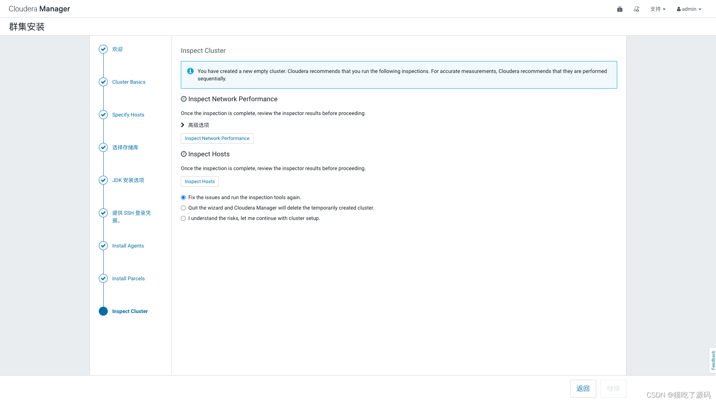Go to the JDK 安装选项 step
The image size is (716, 402).
pyautogui.click(x=128, y=180)
